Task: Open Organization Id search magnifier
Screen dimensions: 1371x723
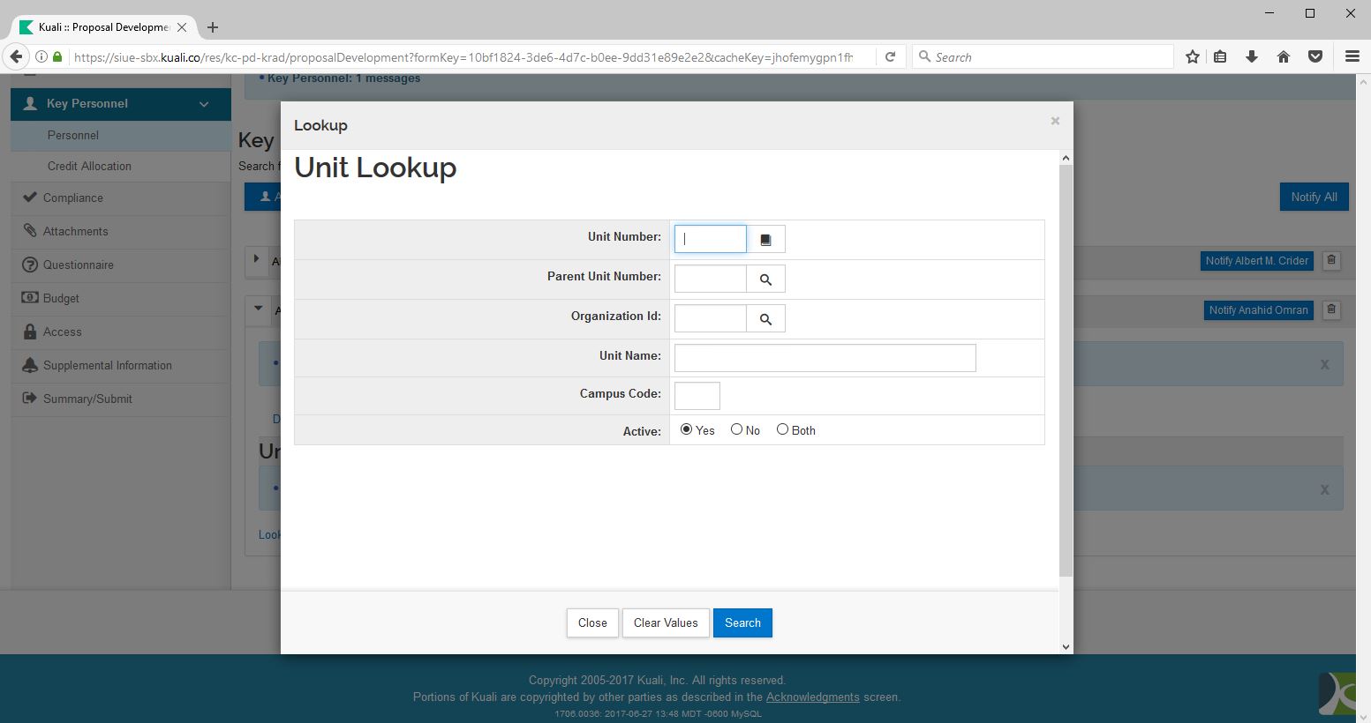Action: coord(765,319)
